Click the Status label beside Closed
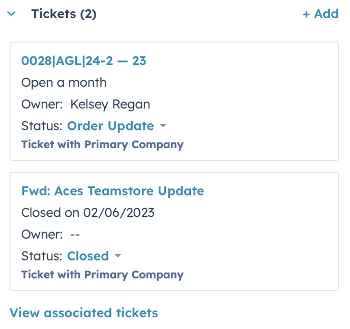Screen dimensions: 350x329 click(42, 256)
